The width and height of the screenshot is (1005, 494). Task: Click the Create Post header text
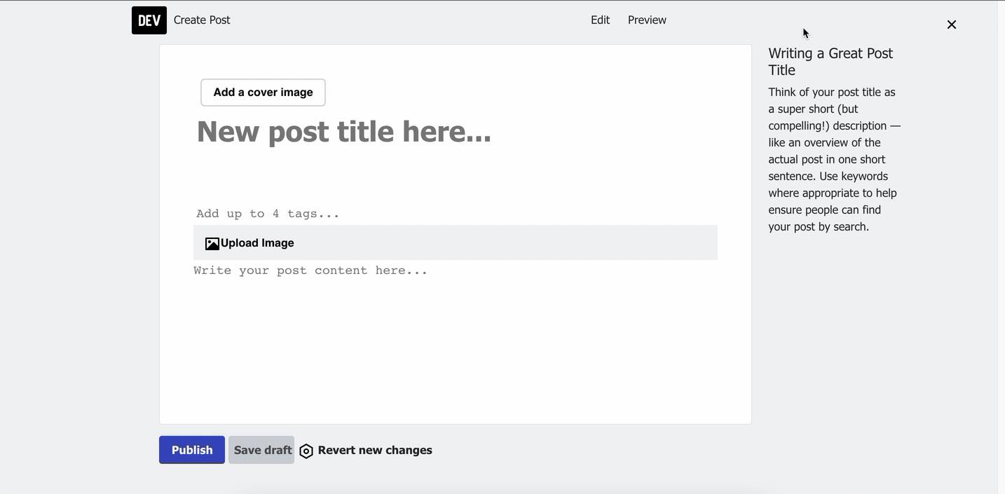202,20
